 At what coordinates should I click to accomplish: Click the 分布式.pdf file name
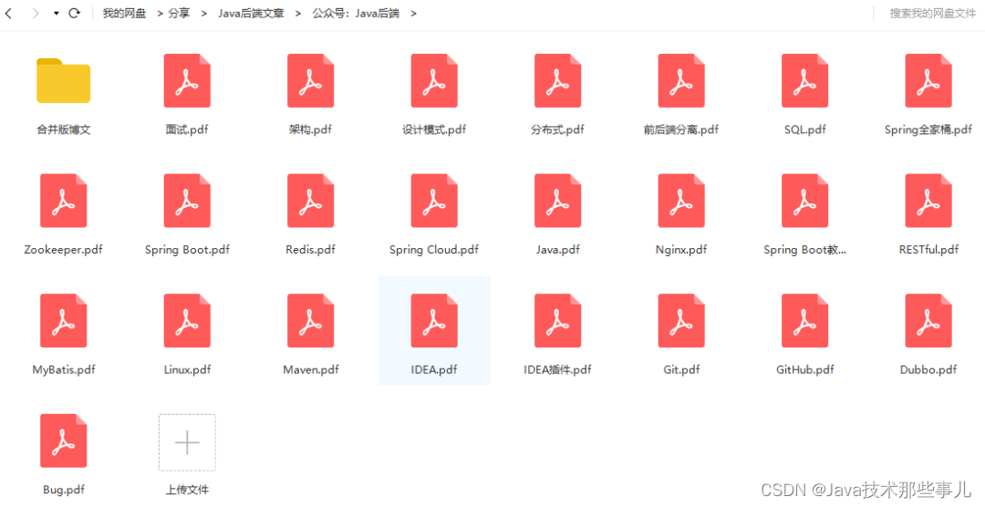coord(558,129)
